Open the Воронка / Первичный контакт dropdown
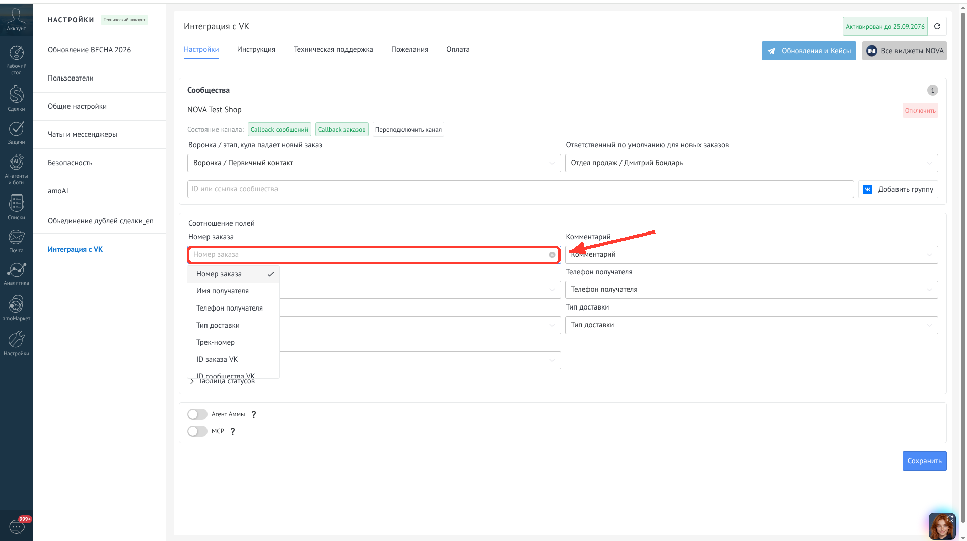The image size is (967, 541). point(374,163)
